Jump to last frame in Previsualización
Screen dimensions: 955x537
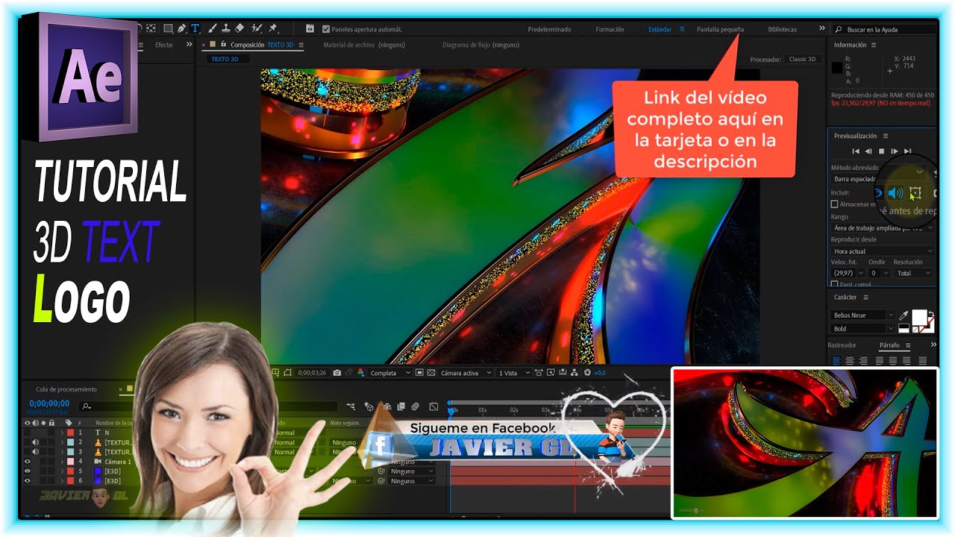[907, 151]
